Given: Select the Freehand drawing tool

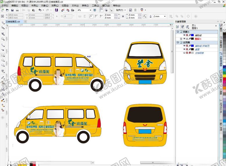Looking at the screenshot, I should tap(3, 45).
